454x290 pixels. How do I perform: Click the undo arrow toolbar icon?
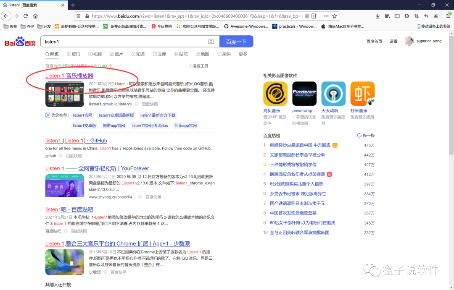point(426,16)
